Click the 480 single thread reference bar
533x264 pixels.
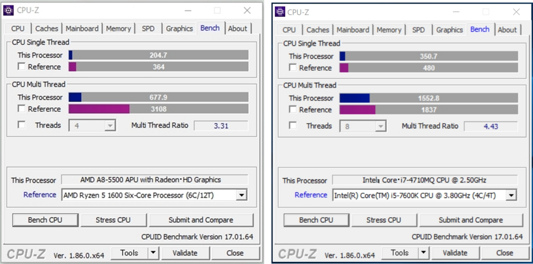[429, 68]
